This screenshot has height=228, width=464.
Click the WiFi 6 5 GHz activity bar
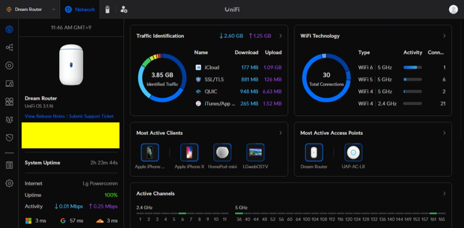413,67
